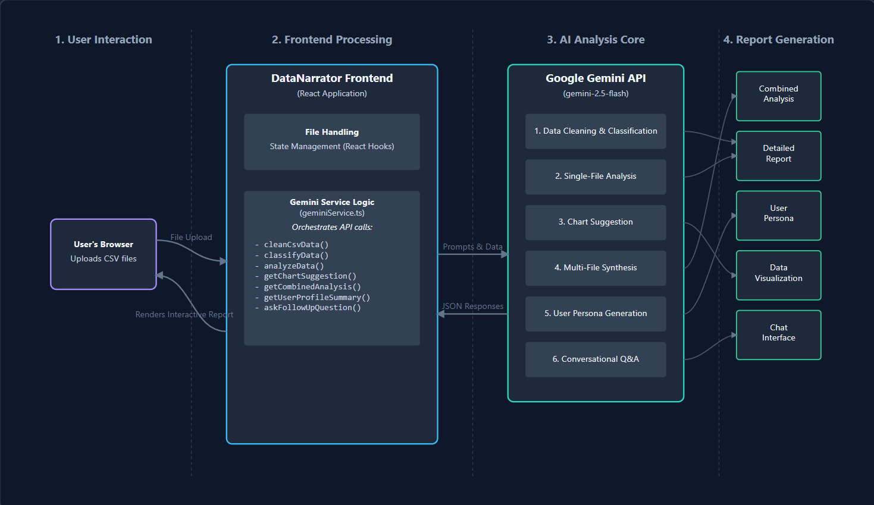This screenshot has height=505, width=874.
Task: Click the User's Browser box
Action: click(104, 254)
